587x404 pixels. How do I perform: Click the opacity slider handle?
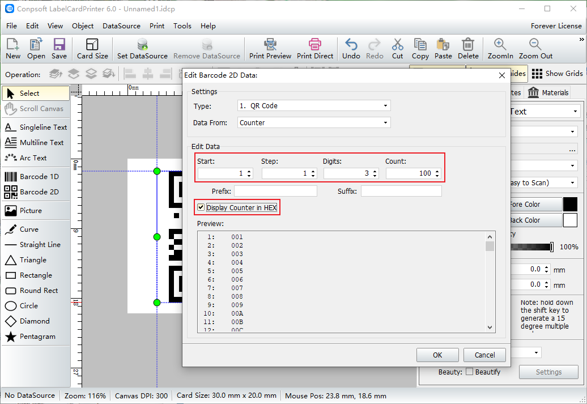(x=551, y=246)
